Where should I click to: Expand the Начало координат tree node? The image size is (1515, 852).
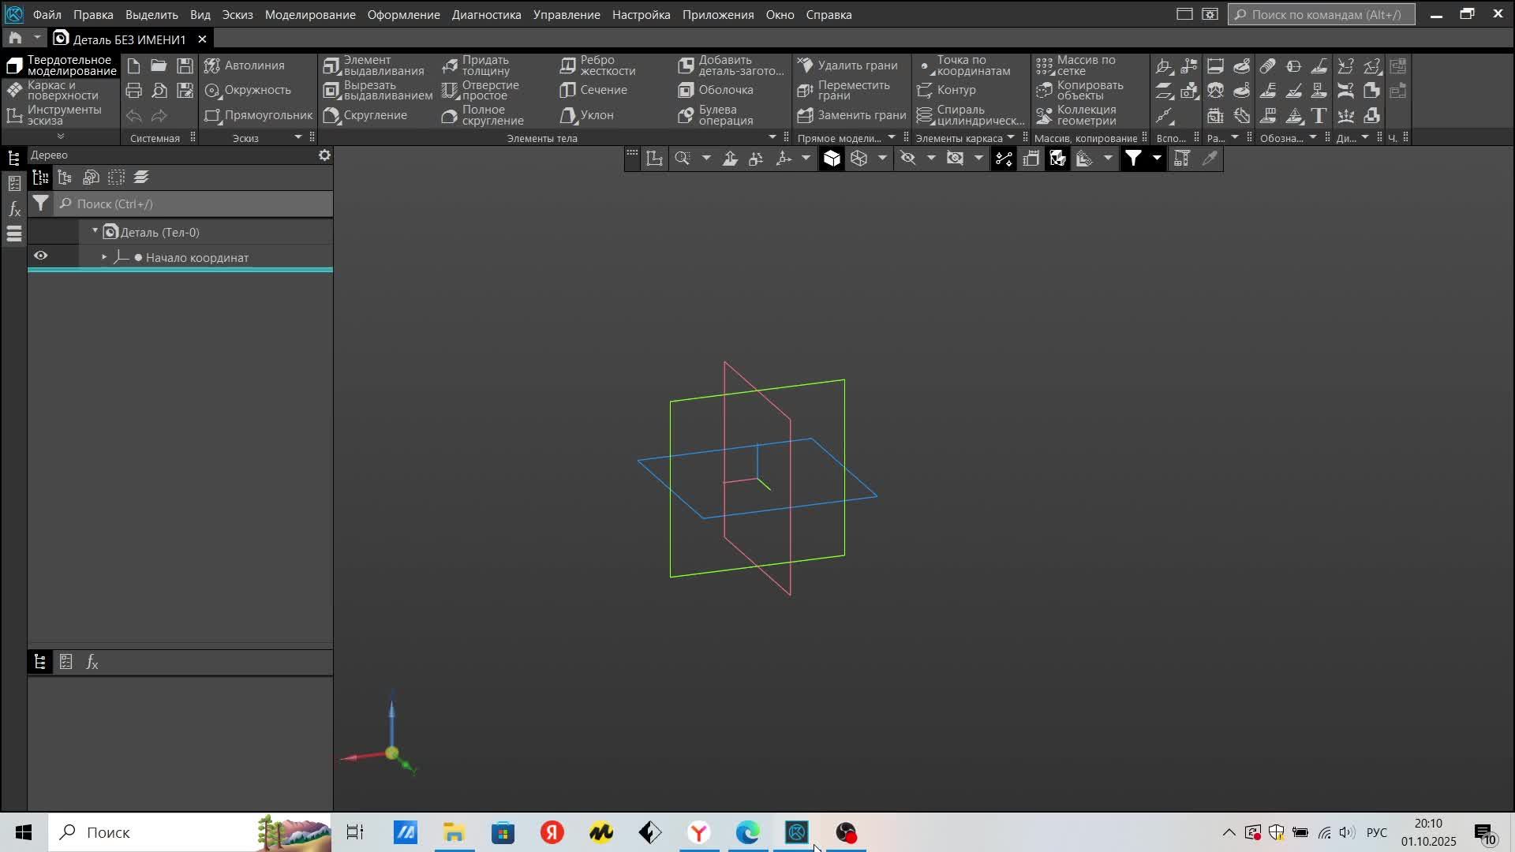104,257
